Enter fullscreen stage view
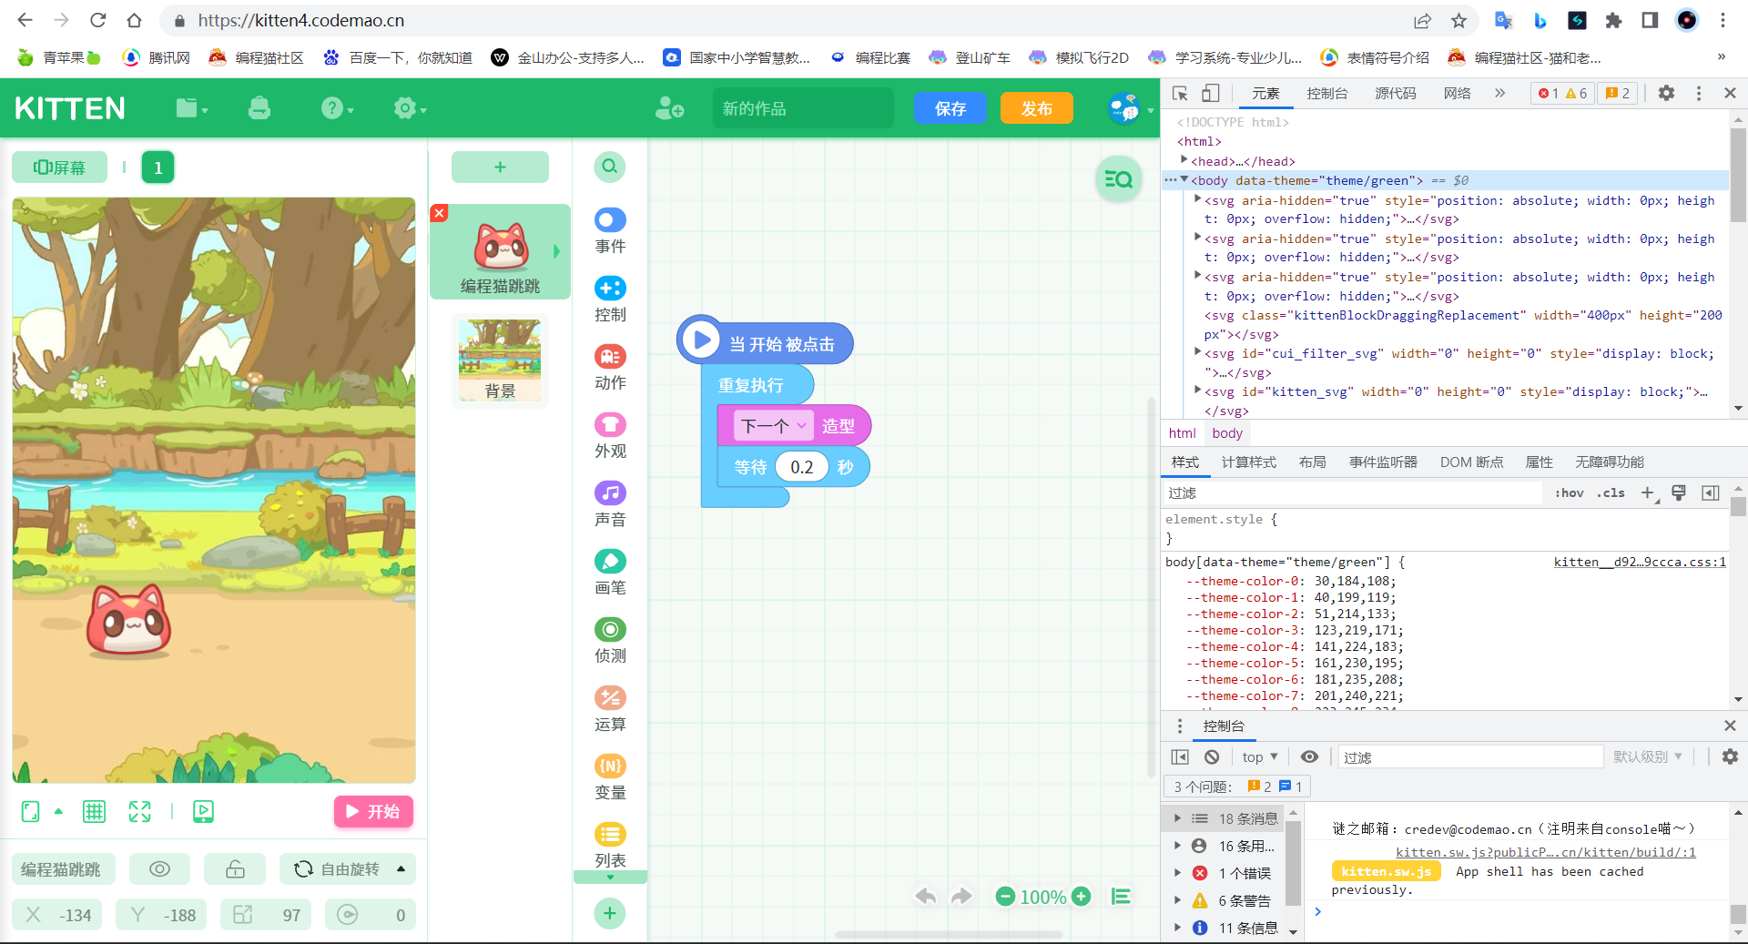 139,811
